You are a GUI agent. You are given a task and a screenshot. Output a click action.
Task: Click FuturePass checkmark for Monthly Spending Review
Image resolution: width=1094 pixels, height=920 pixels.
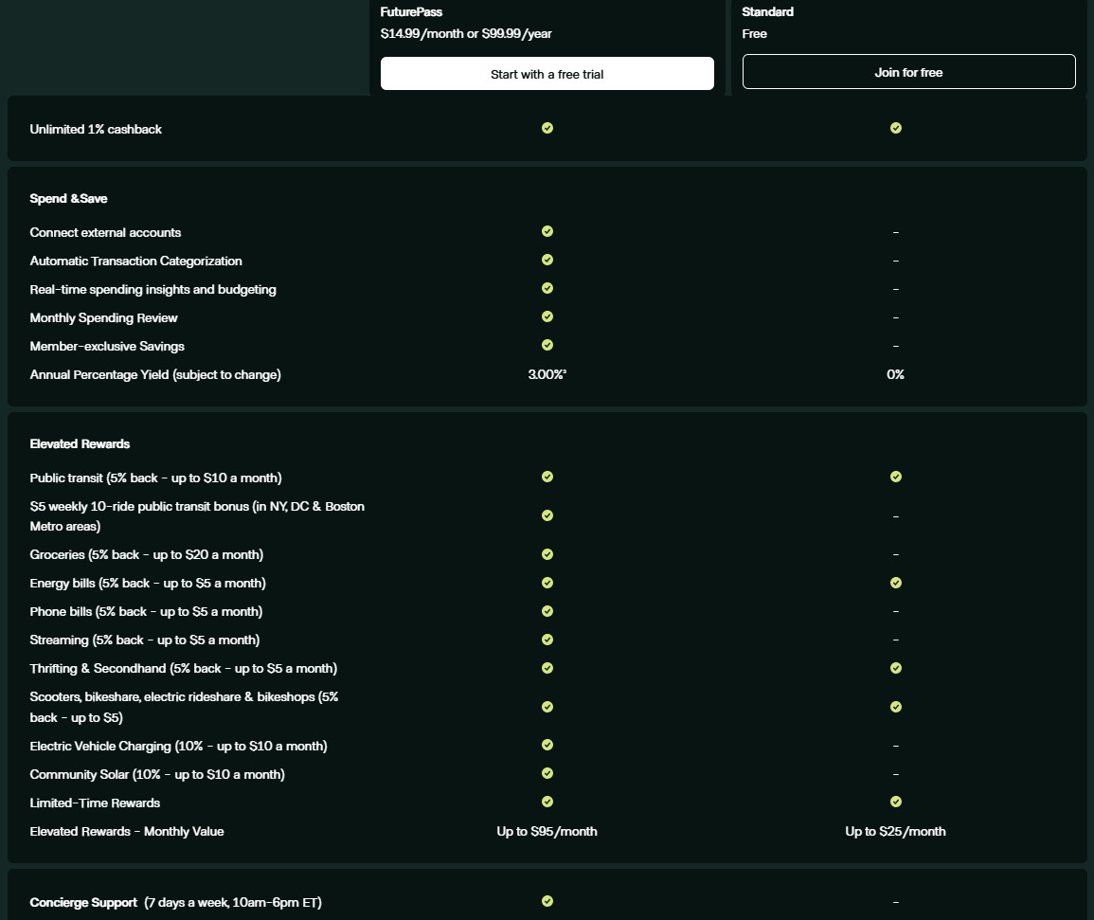547,316
